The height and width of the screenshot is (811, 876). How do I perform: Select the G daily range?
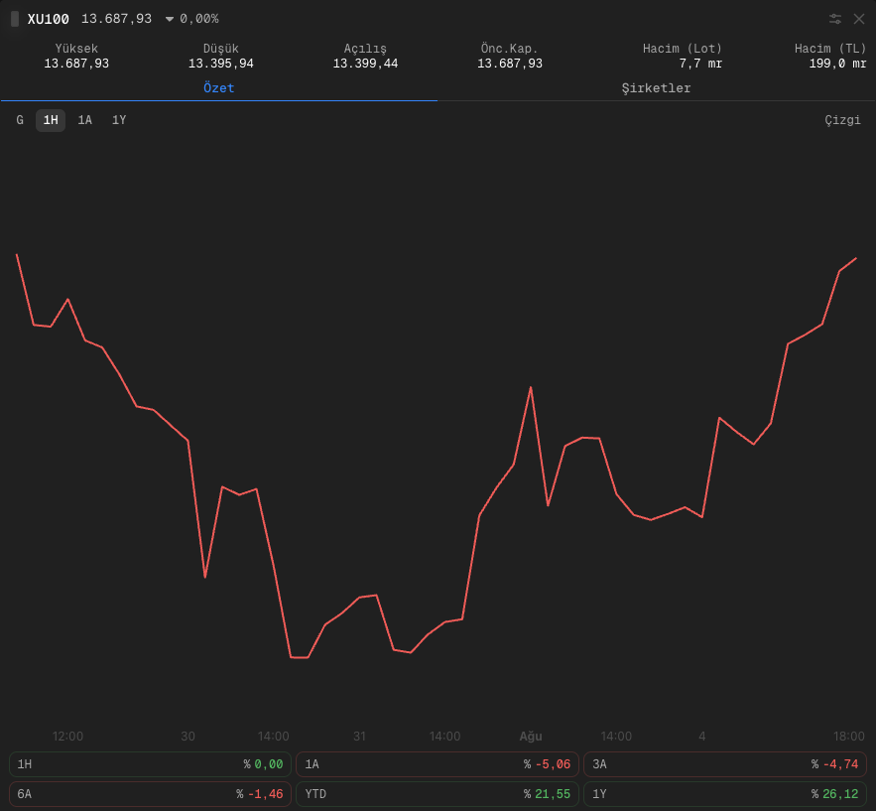tap(20, 120)
